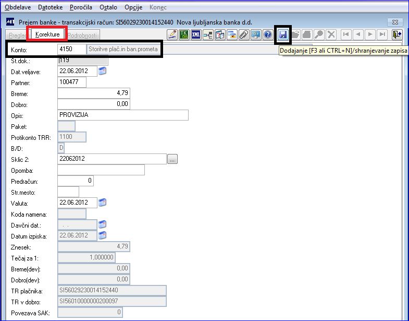Image resolution: width=409 pixels, height=321 pixels.
Task: Open calendar icon next to Datum izpiska
Action: click(102, 235)
